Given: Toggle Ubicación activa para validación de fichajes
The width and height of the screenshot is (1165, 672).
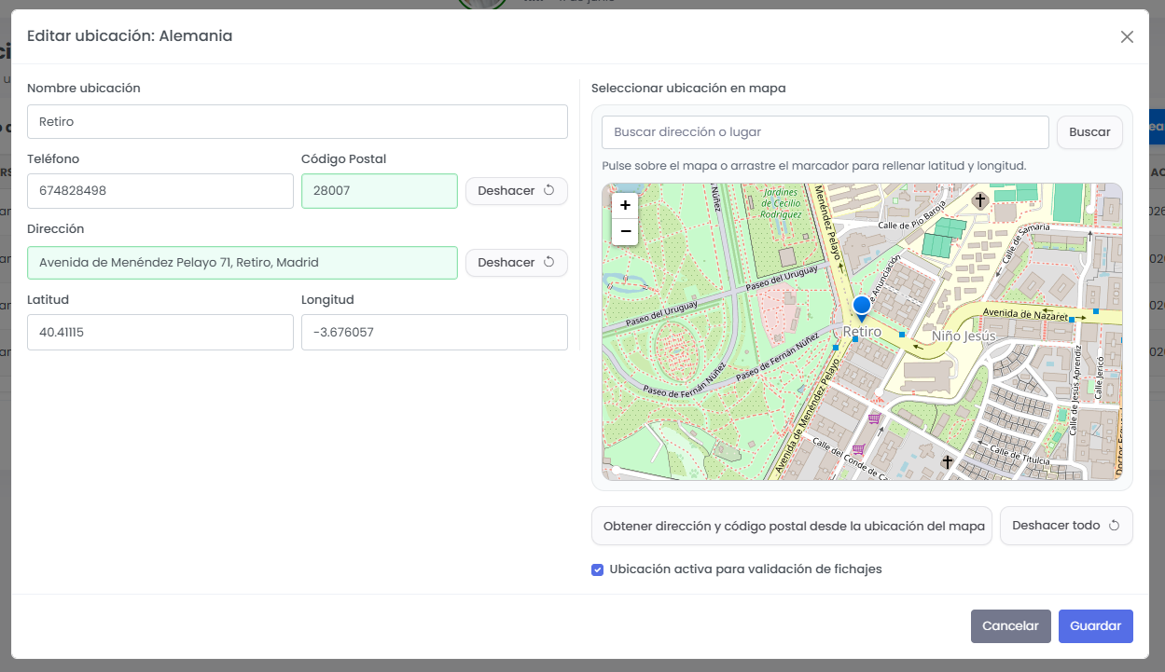Looking at the screenshot, I should 598,569.
